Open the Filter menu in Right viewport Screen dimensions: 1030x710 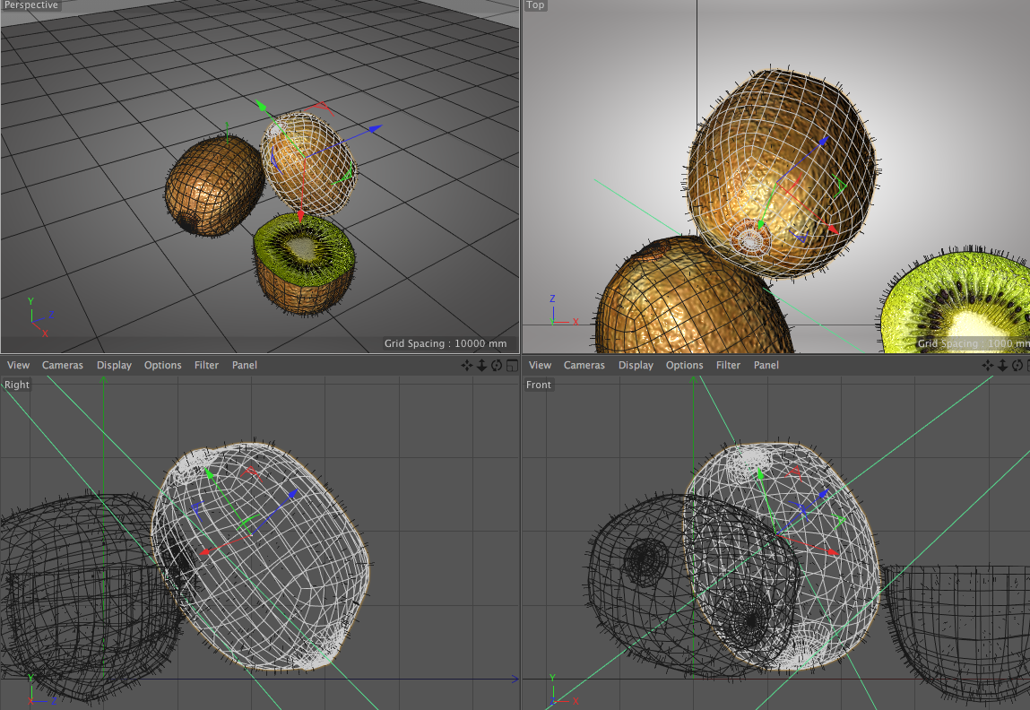tap(206, 365)
